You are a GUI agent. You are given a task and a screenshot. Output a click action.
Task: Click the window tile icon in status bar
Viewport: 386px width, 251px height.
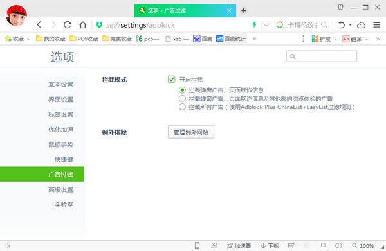(322, 245)
